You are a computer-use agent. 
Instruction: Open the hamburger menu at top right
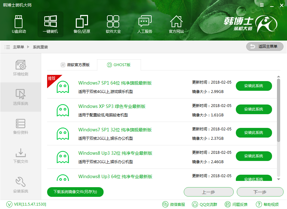261,5
